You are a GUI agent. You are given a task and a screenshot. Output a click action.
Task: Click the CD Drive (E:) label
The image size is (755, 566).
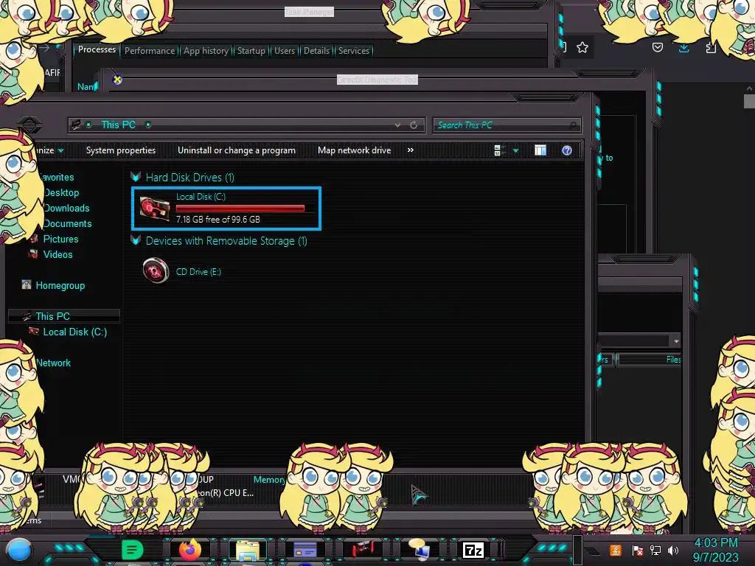[x=198, y=272]
